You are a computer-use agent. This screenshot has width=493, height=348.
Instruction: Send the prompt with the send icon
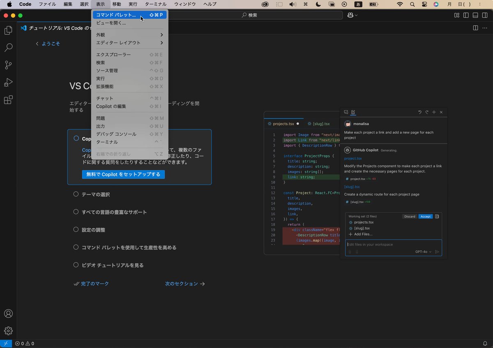coord(437,252)
